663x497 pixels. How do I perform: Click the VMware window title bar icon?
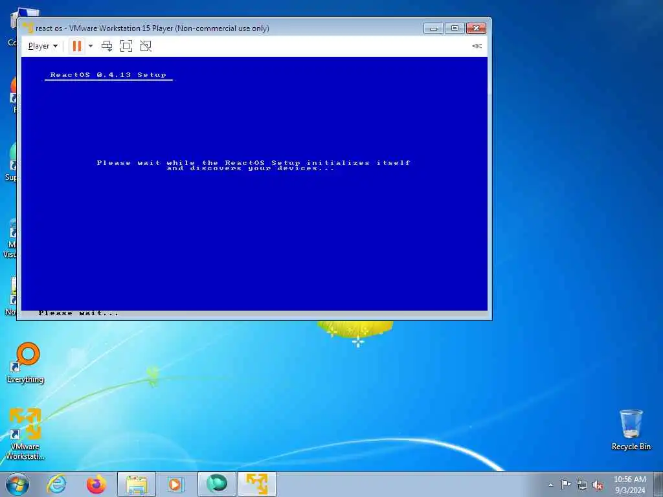[x=28, y=28]
